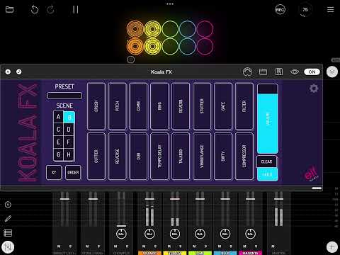Trigger the DIRTY effect
340x255 pixels.
pyautogui.click(x=223, y=157)
